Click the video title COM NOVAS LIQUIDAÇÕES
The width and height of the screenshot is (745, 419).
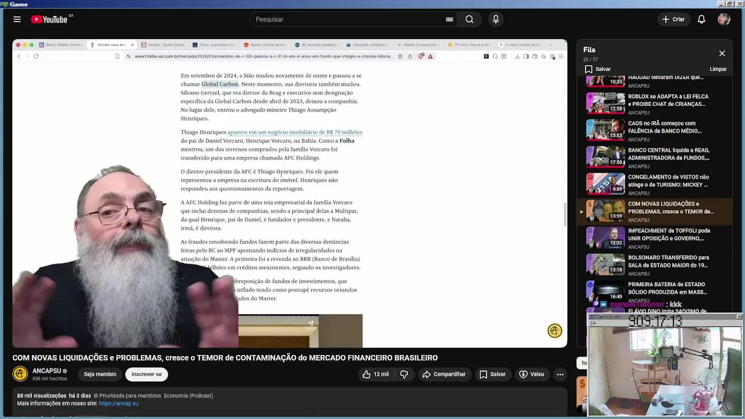(225, 358)
